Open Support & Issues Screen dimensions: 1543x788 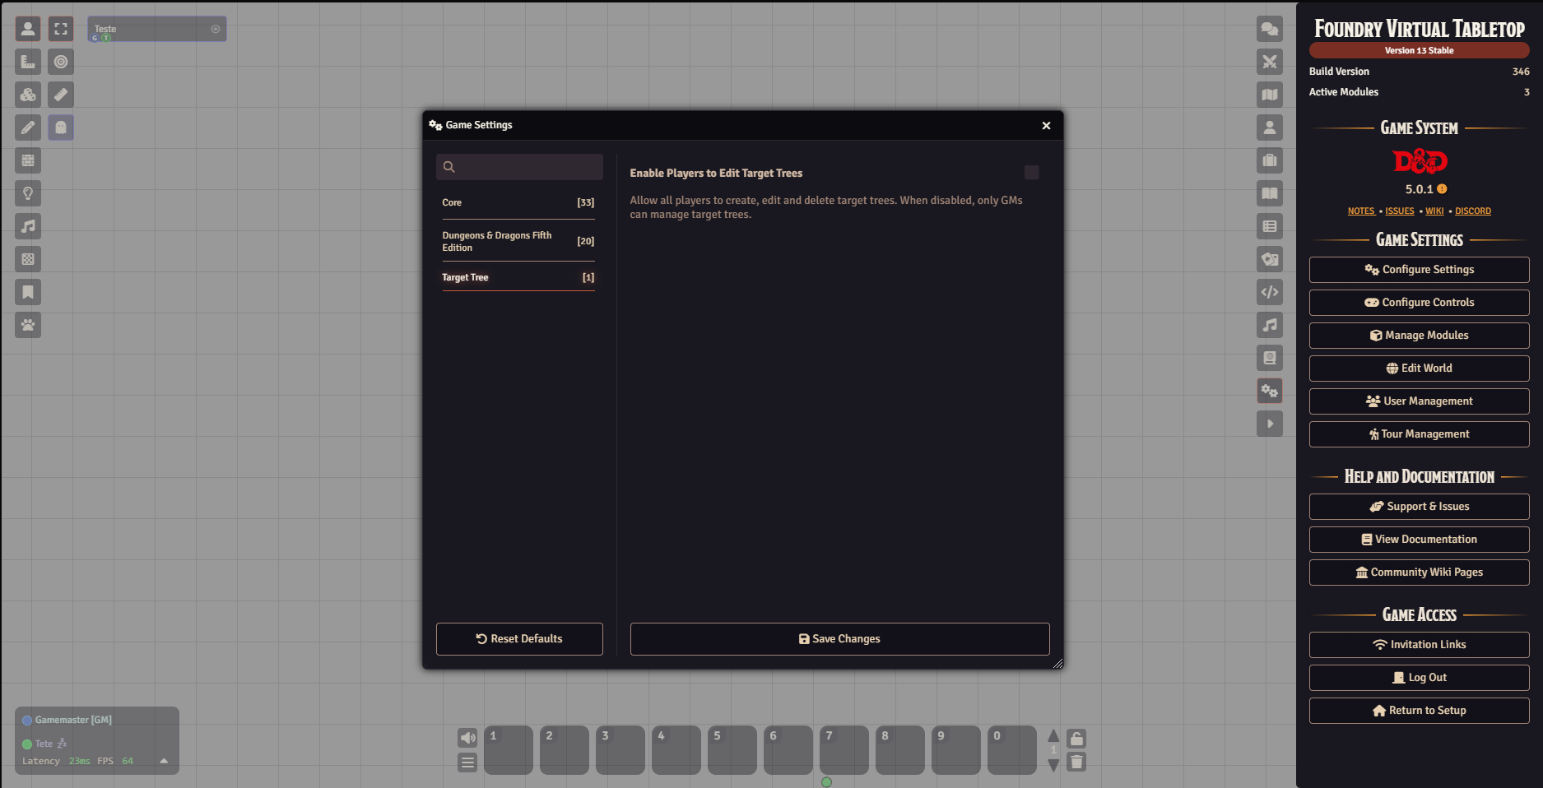coord(1419,507)
